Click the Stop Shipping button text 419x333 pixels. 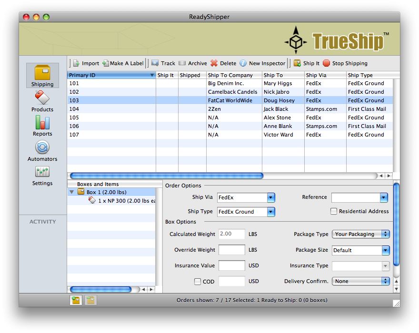350,63
